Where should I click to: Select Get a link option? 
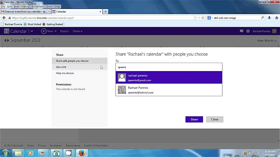tap(80, 67)
